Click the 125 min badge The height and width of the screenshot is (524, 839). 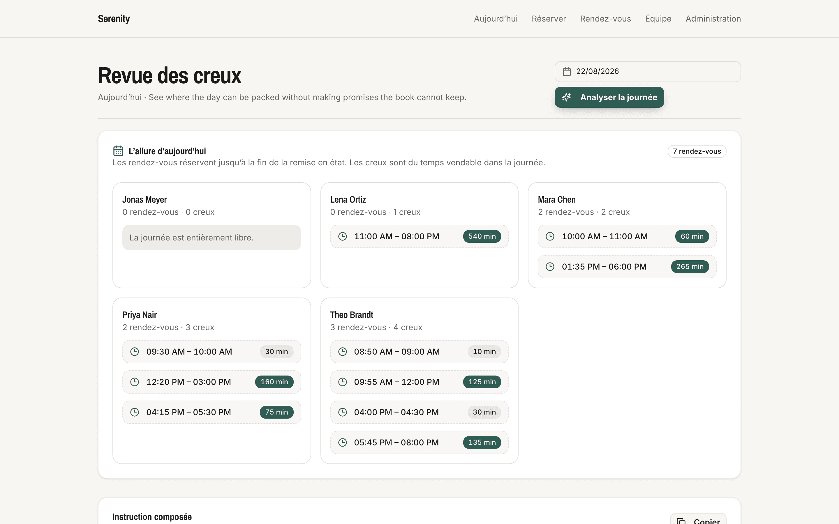coord(482,382)
